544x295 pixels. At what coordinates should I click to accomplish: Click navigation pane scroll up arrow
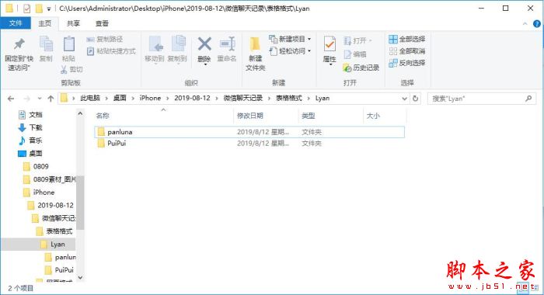coord(80,113)
